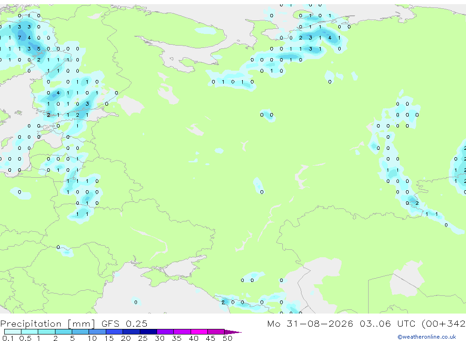Click the legend label '25'
Screen dimensions: 466x341
click(x=143, y=338)
